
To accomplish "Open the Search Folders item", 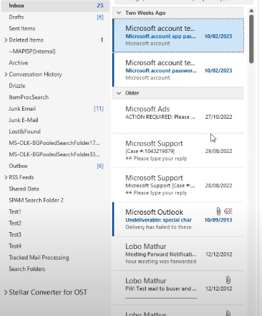I will point(27,269).
